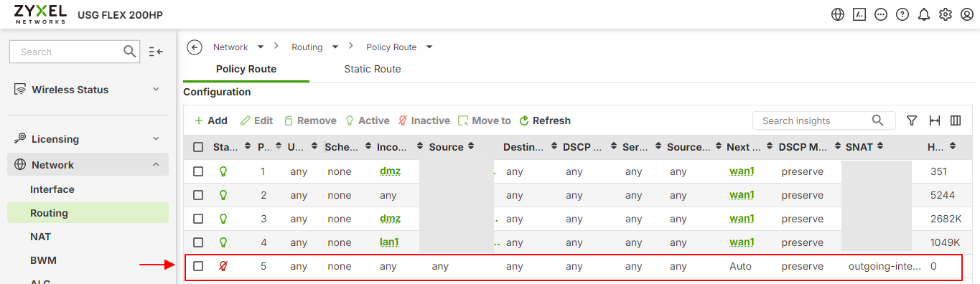Viewport: 980px width, 284px height.
Task: Expand the Licensing sidebar section
Action: [156, 139]
